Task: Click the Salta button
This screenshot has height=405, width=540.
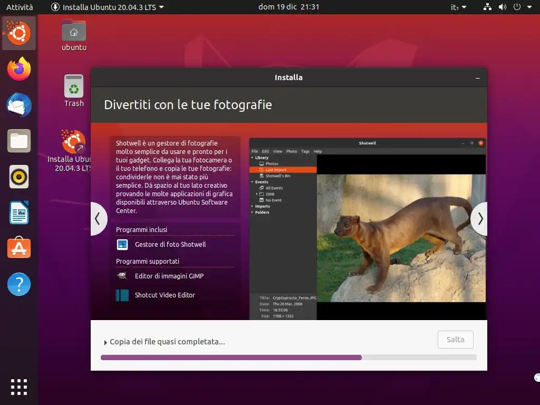Action: [x=455, y=340]
